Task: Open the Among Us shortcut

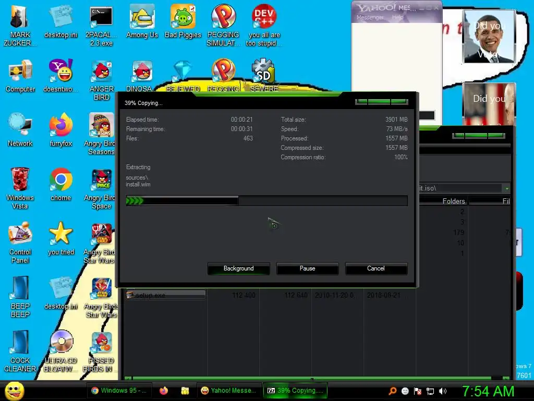Action: click(142, 21)
